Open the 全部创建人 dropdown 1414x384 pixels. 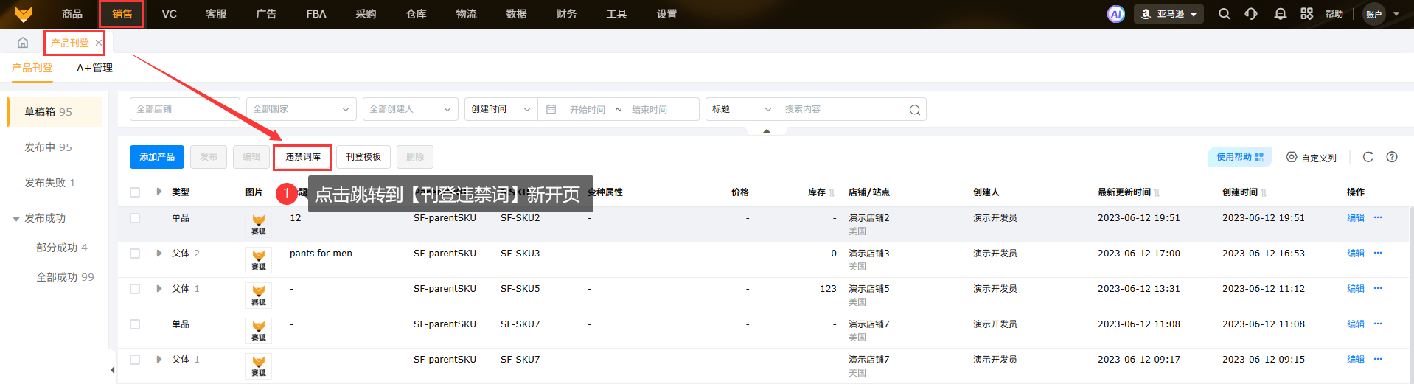(x=411, y=109)
